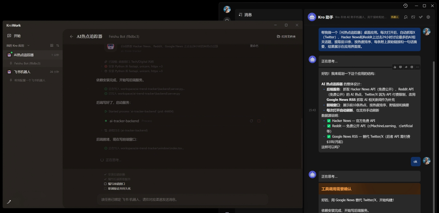Click forward arrow icon on message toolbar

tap(406, 67)
